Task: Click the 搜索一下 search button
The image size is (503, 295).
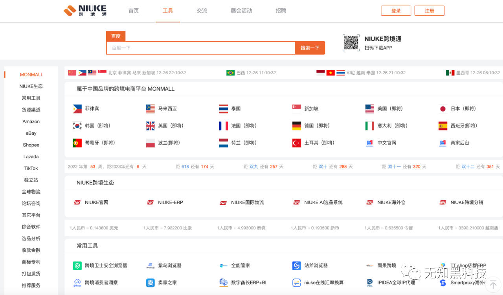Action: tap(310, 48)
